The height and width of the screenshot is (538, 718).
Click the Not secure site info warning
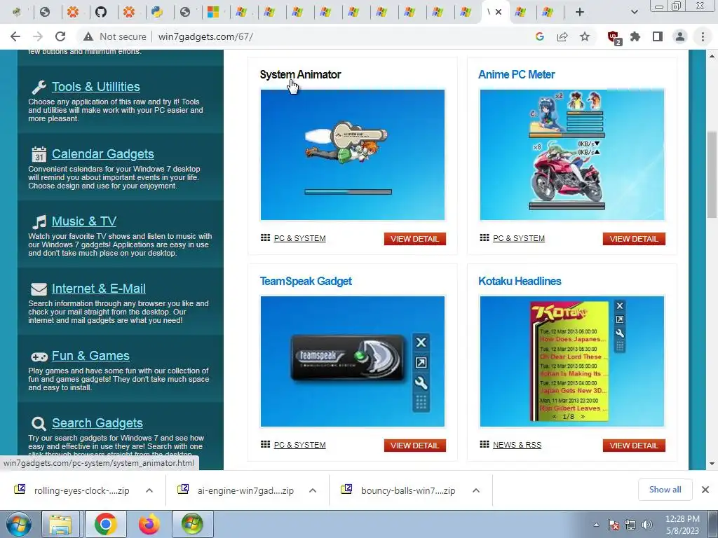pos(114,36)
